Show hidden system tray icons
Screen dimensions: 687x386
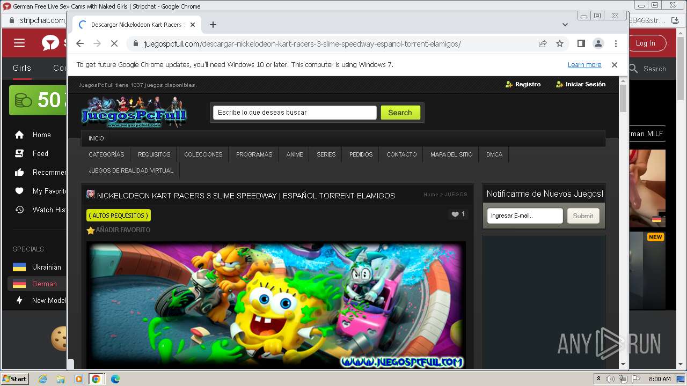(599, 379)
